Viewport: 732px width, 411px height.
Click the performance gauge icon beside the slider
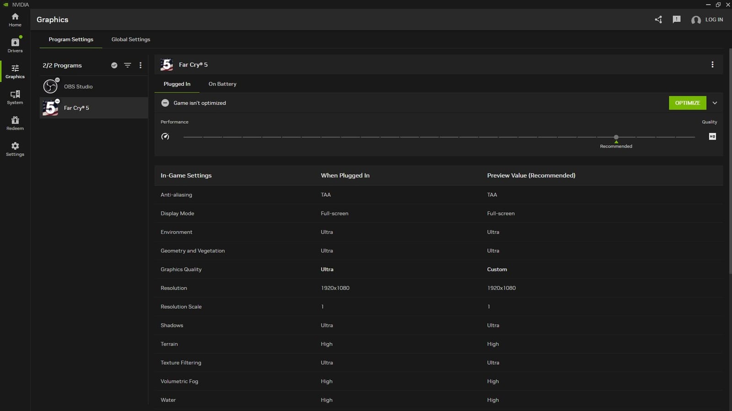point(165,136)
